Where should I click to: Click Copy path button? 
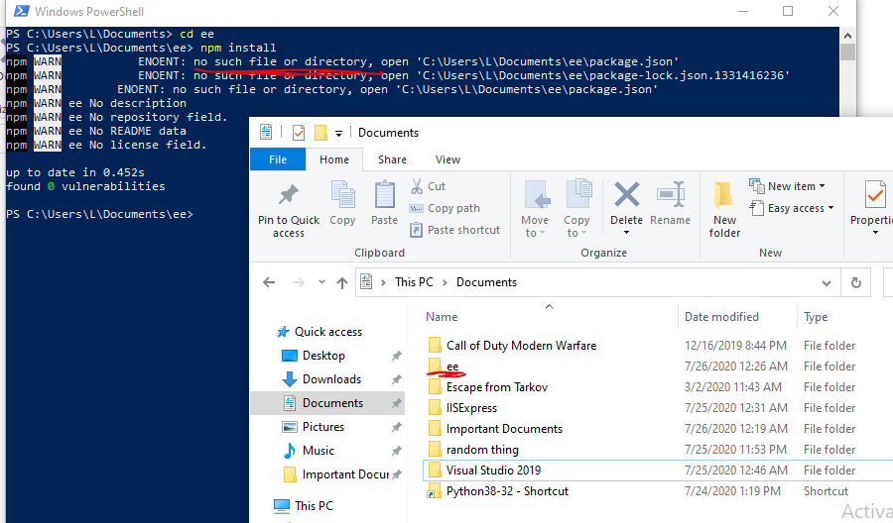(x=452, y=208)
